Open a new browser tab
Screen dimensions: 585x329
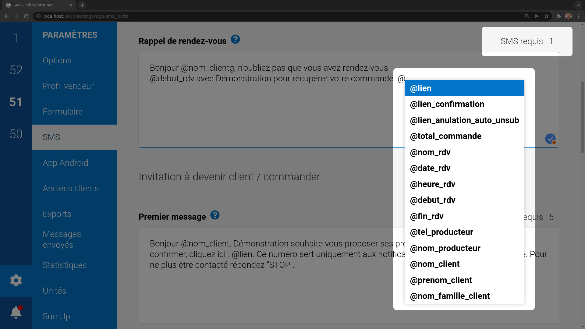pos(82,5)
